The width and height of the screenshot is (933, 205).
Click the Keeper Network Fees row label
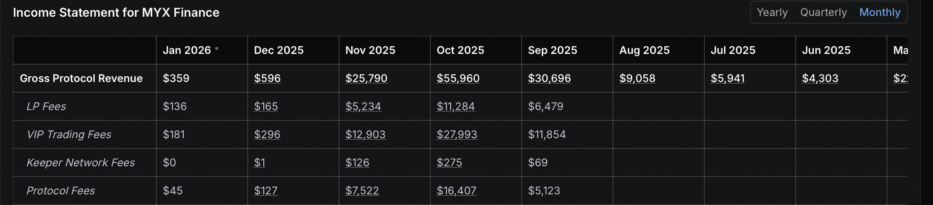tap(81, 162)
